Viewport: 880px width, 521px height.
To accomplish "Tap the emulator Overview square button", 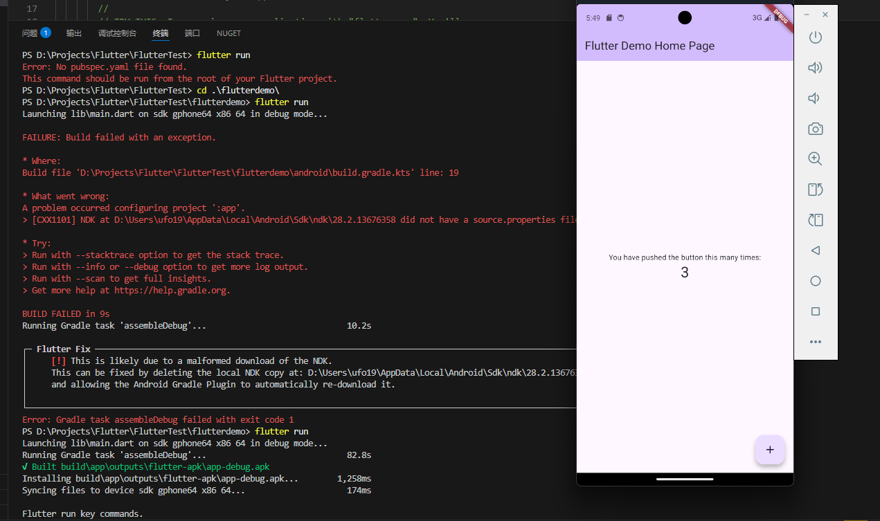I will [x=816, y=311].
